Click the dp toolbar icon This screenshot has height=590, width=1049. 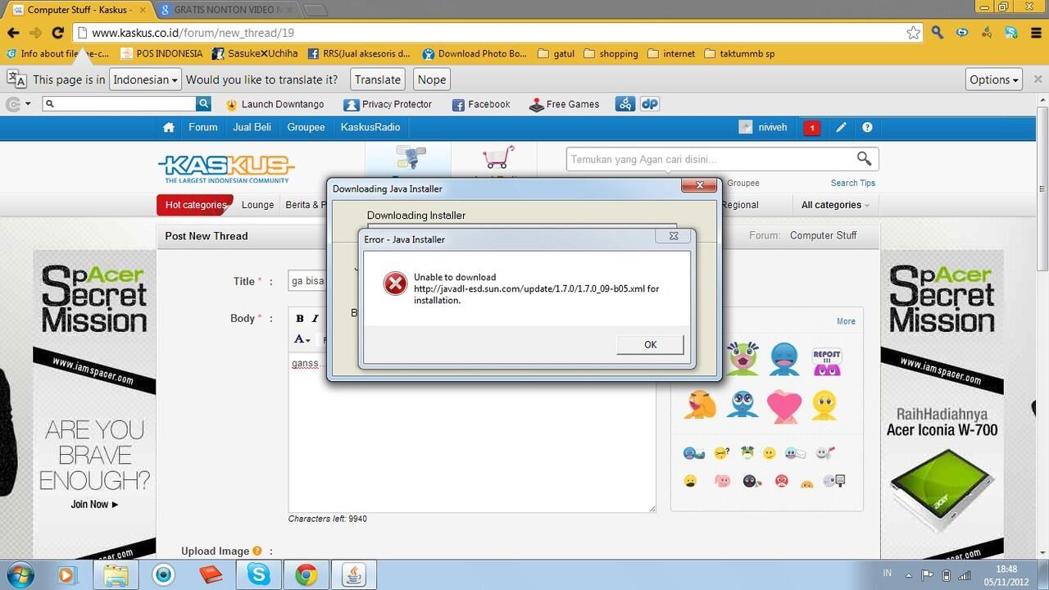click(x=650, y=104)
